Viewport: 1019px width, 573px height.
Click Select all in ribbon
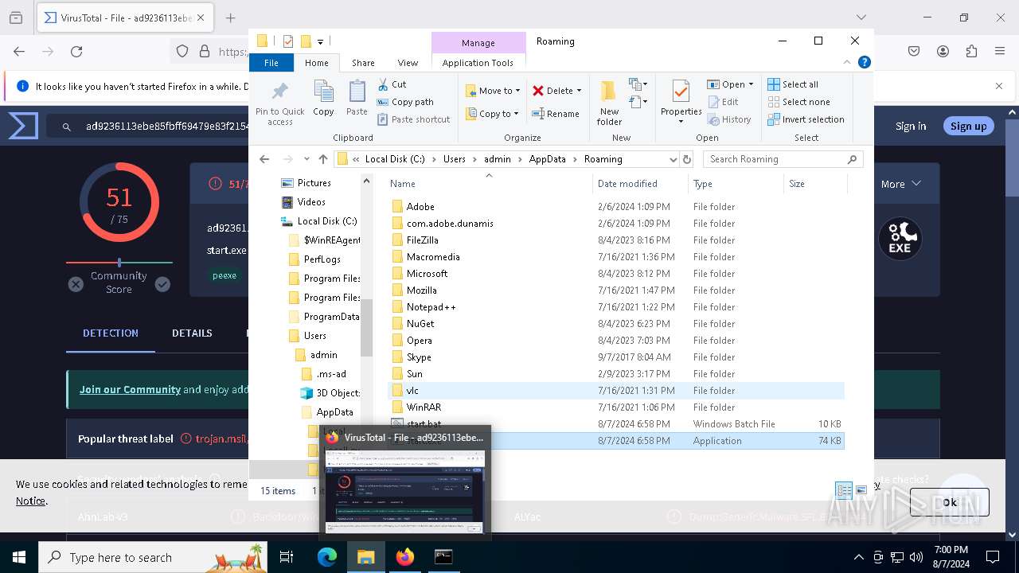(x=793, y=84)
